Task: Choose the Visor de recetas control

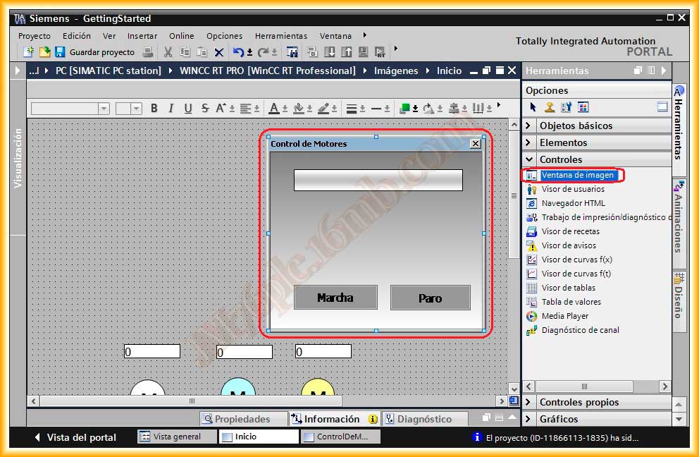Action: point(570,231)
